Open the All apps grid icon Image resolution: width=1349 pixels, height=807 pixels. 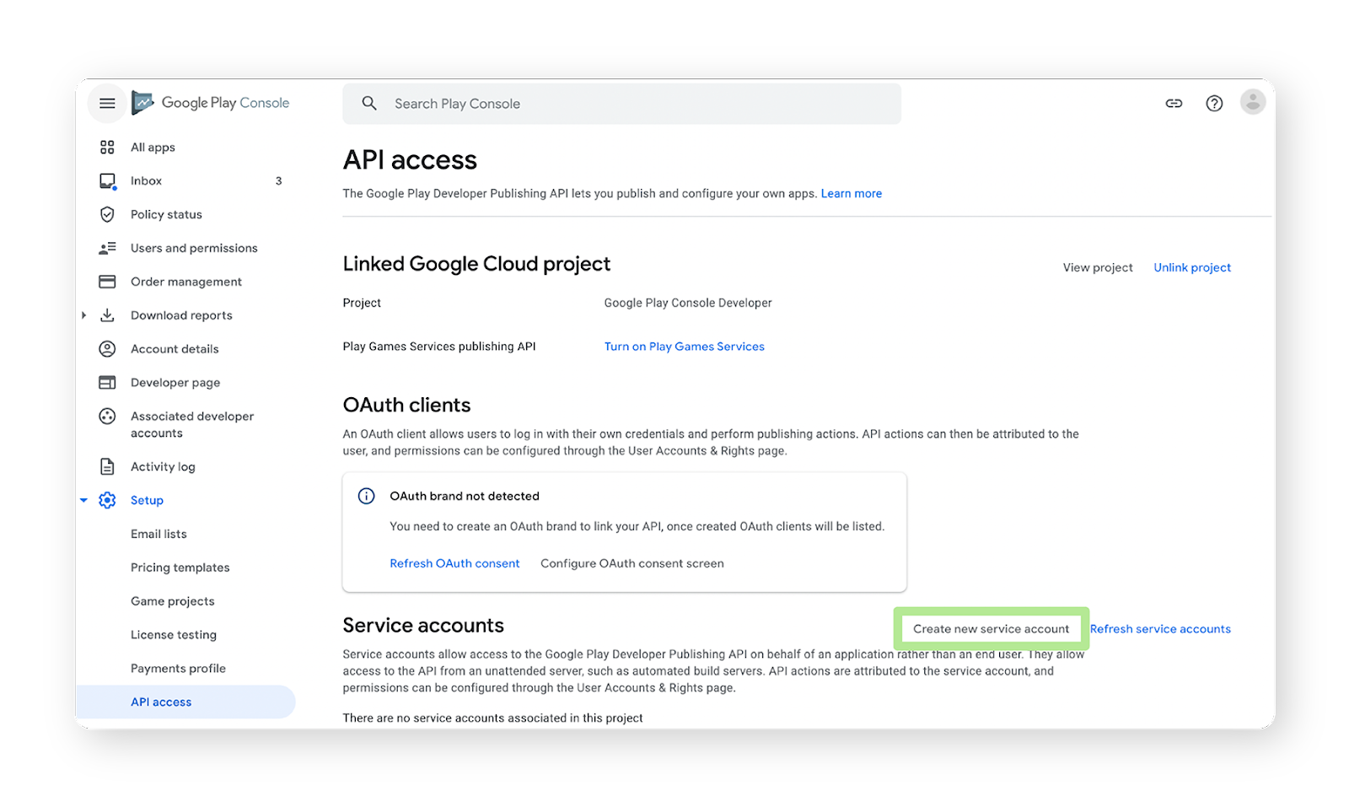pyautogui.click(x=107, y=147)
